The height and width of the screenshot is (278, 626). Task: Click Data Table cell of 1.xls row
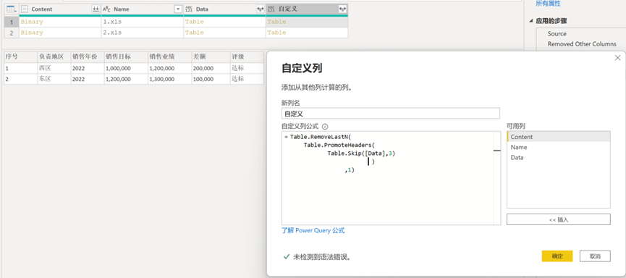pos(224,22)
